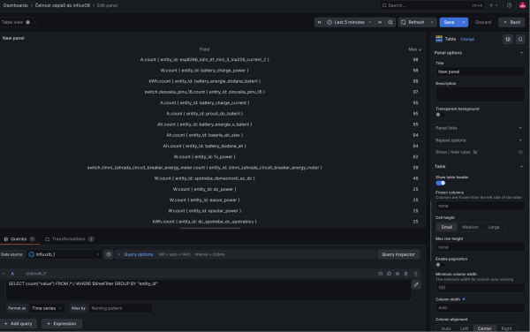
Task: Grab the query A drag handle
Action: (x=416, y=274)
